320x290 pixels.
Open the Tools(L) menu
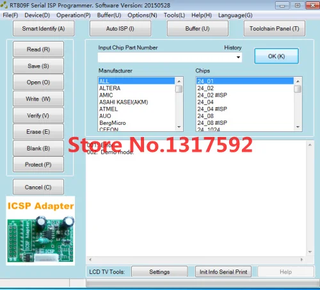click(174, 15)
